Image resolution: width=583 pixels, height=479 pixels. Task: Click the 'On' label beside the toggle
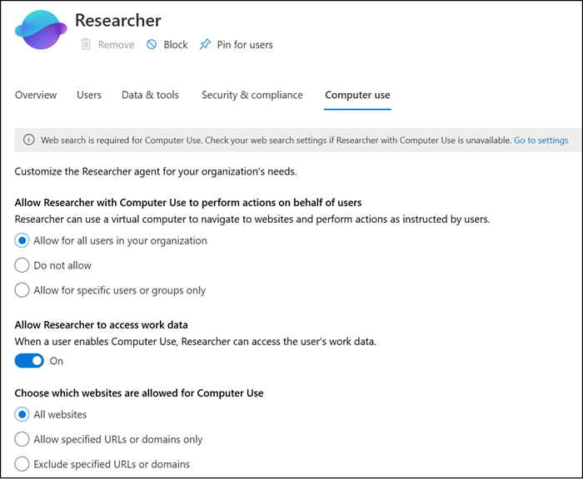(57, 361)
